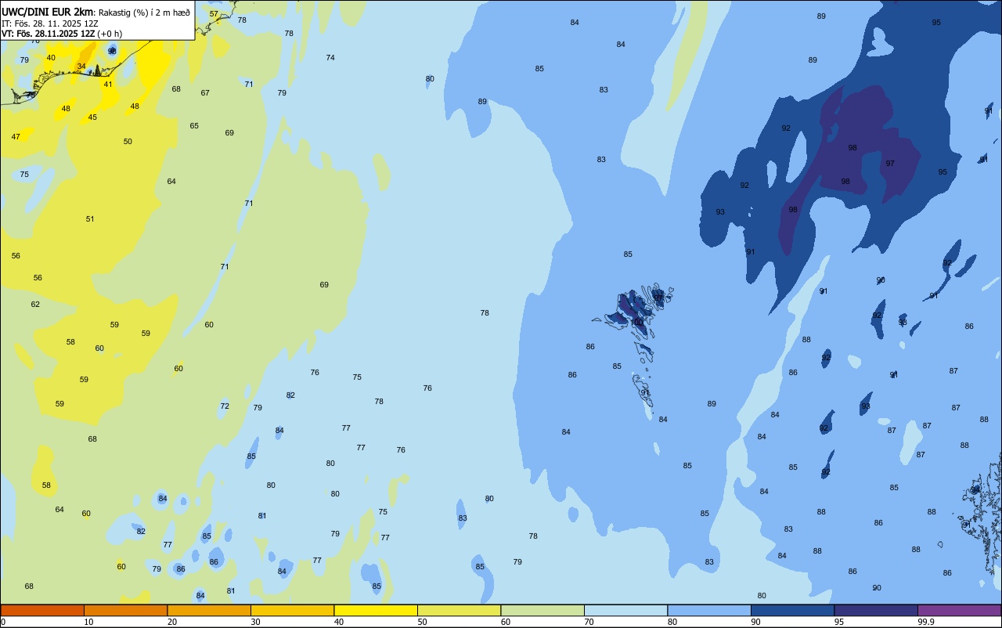Click the bright yellow 40–50 legend swatch
The width and height of the screenshot is (1002, 628).
(x=376, y=610)
